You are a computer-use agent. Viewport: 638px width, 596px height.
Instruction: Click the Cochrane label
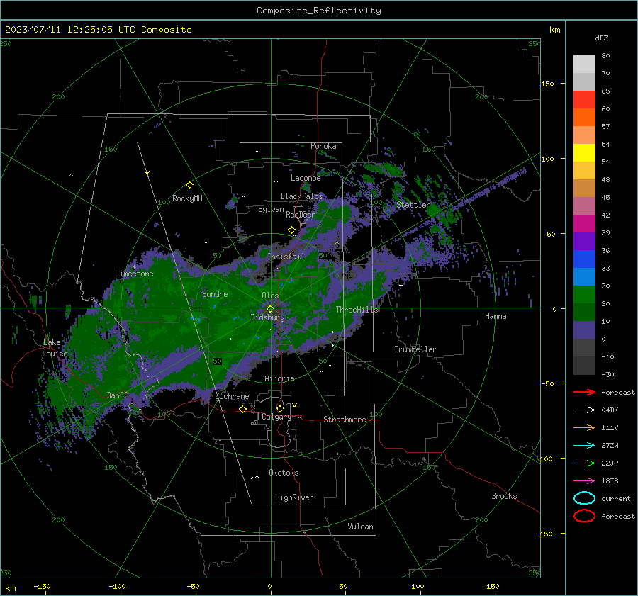(x=232, y=396)
